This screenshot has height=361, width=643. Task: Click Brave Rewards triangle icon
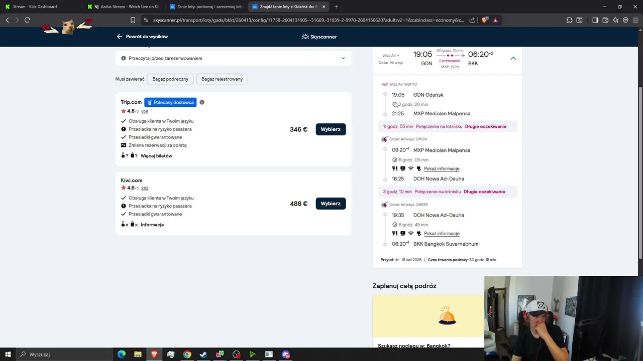[x=495, y=20]
